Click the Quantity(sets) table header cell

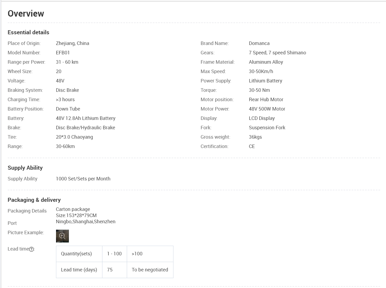tap(76, 254)
